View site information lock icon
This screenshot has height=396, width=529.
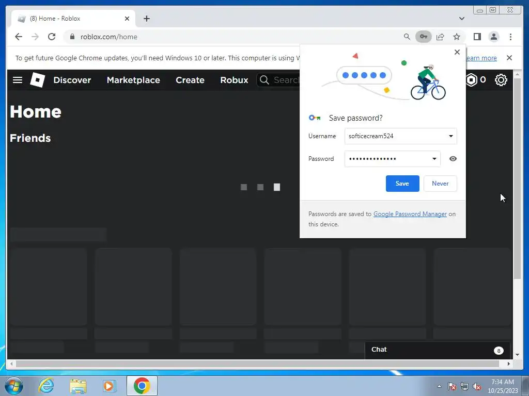tap(72, 37)
